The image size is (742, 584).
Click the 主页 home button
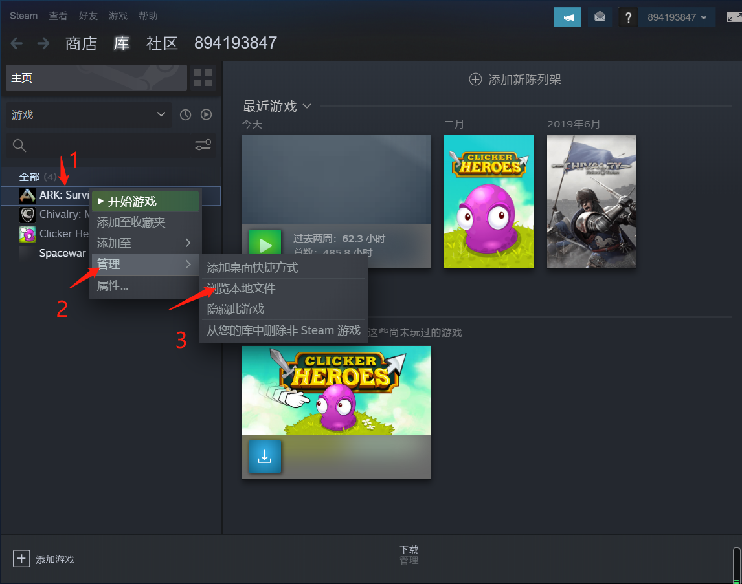tap(96, 78)
